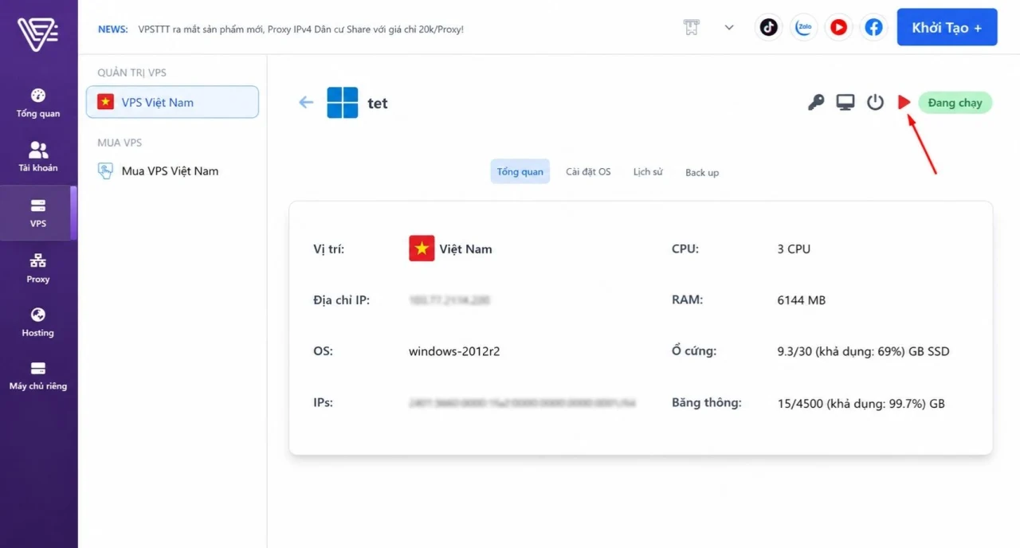The image size is (1020, 548).
Task: Open Tài khoản account section
Action: (x=38, y=157)
